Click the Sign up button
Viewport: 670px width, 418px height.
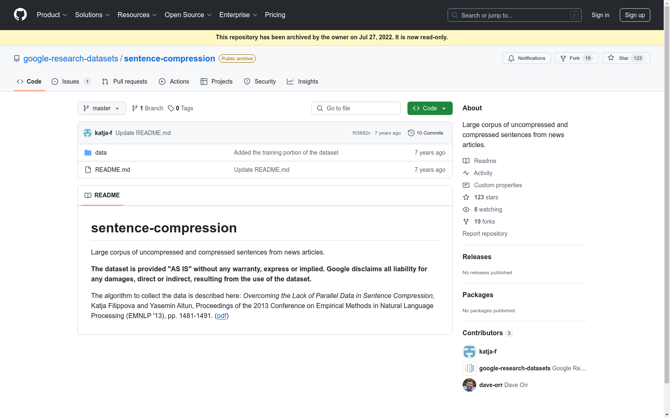(x=635, y=15)
